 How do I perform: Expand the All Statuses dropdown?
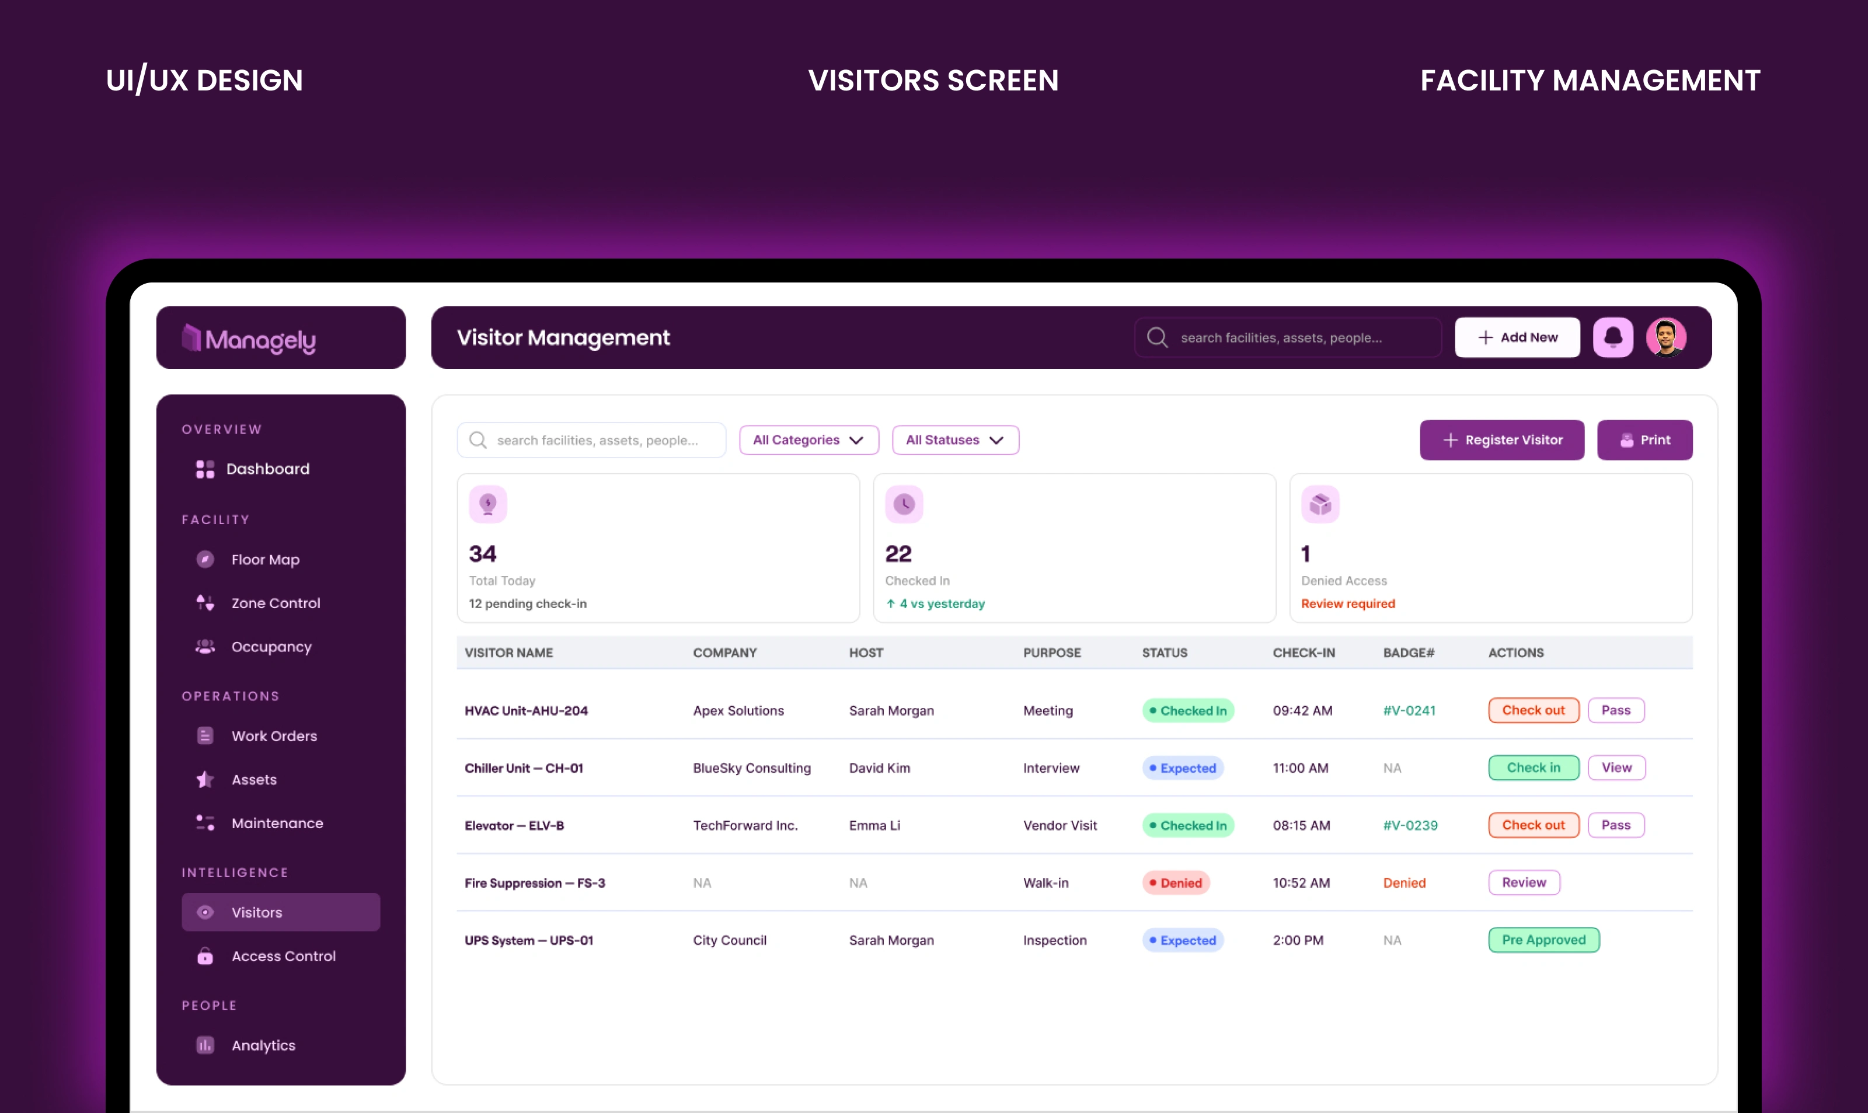click(x=956, y=440)
